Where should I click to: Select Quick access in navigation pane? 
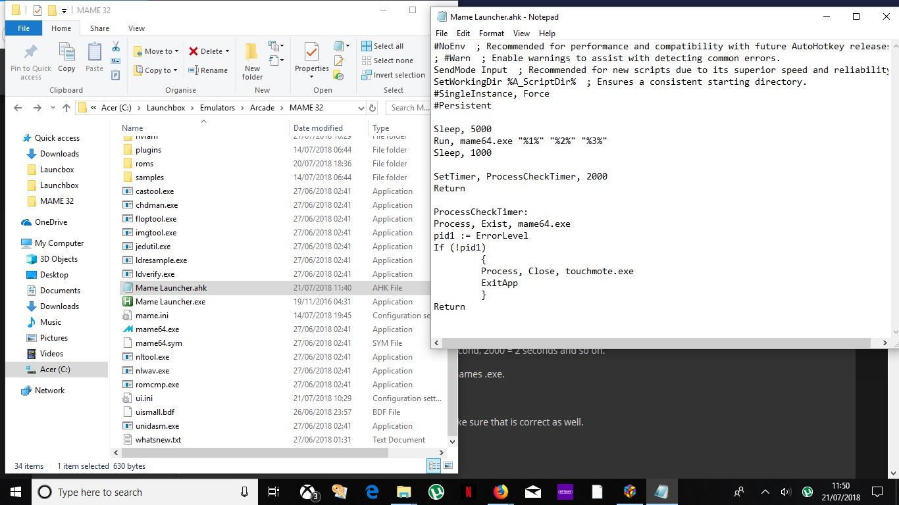pyautogui.click(x=57, y=138)
